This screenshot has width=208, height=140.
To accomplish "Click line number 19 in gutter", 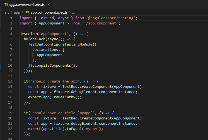I will pos(10,113).
